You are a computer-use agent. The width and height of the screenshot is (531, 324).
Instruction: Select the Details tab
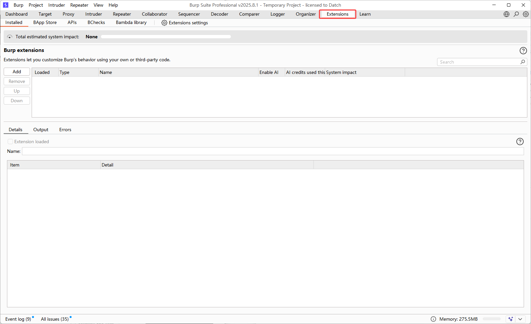(16, 130)
